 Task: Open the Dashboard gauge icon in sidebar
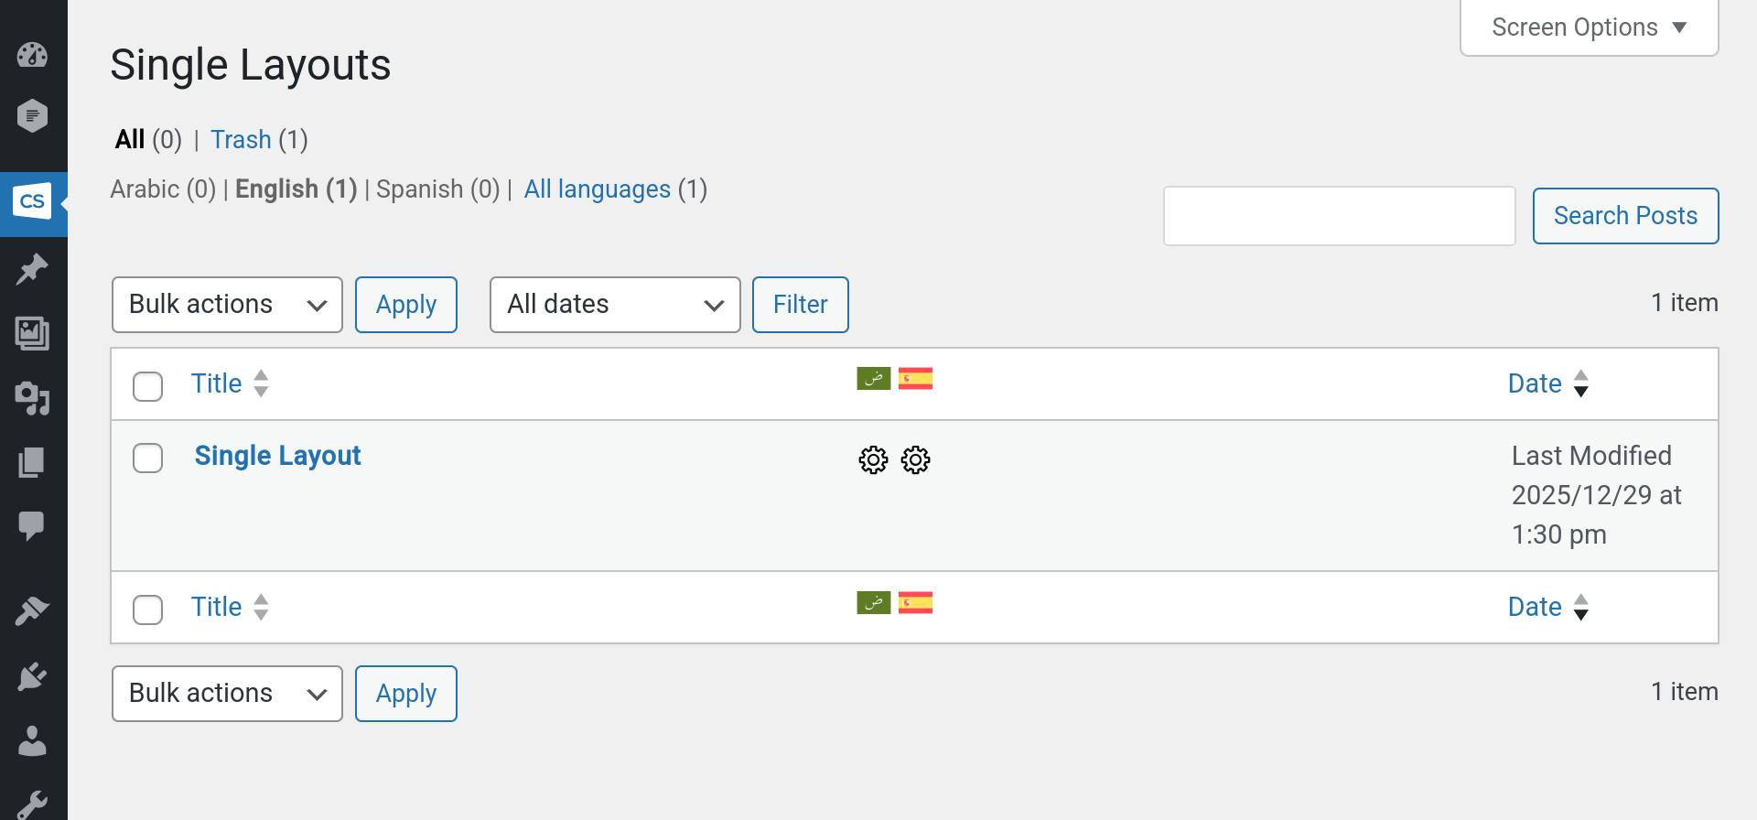tap(32, 55)
